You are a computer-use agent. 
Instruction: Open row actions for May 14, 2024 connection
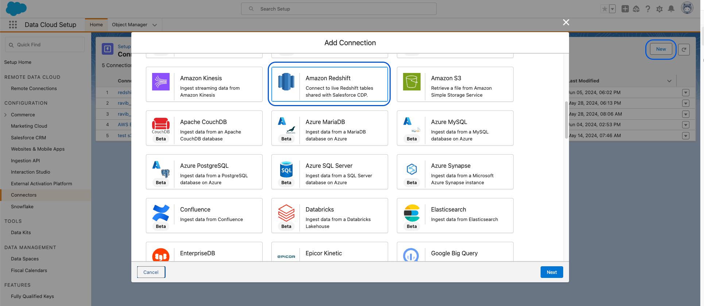point(686,136)
